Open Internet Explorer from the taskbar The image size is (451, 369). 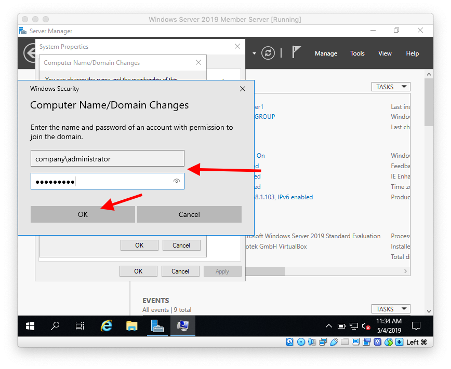106,326
